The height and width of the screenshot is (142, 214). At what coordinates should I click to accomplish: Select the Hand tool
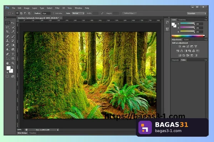click(x=7, y=63)
